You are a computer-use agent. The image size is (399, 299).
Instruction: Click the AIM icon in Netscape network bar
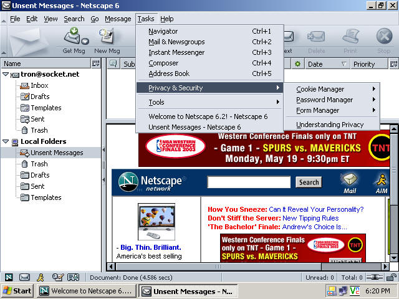382,183
